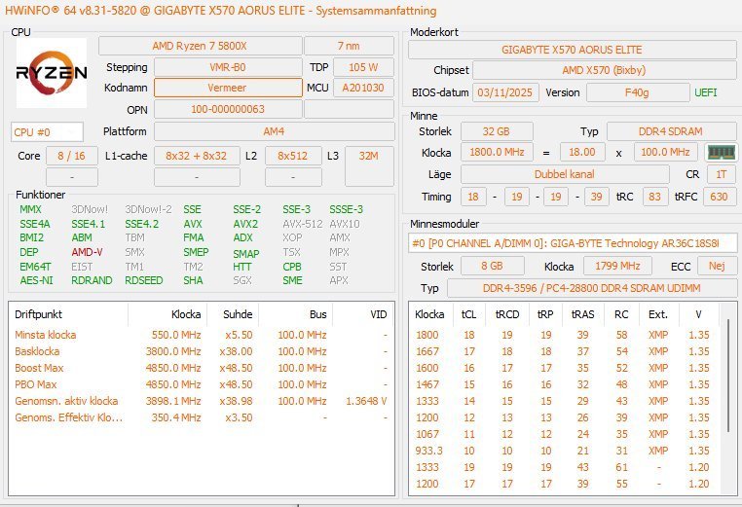Click the Vermeer codename field

[228, 88]
